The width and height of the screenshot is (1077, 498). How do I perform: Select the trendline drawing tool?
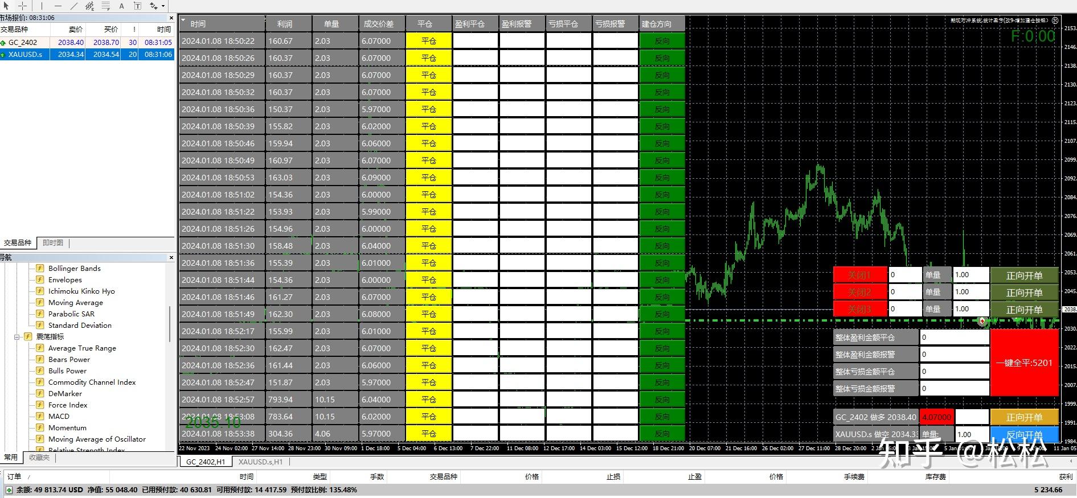[73, 6]
